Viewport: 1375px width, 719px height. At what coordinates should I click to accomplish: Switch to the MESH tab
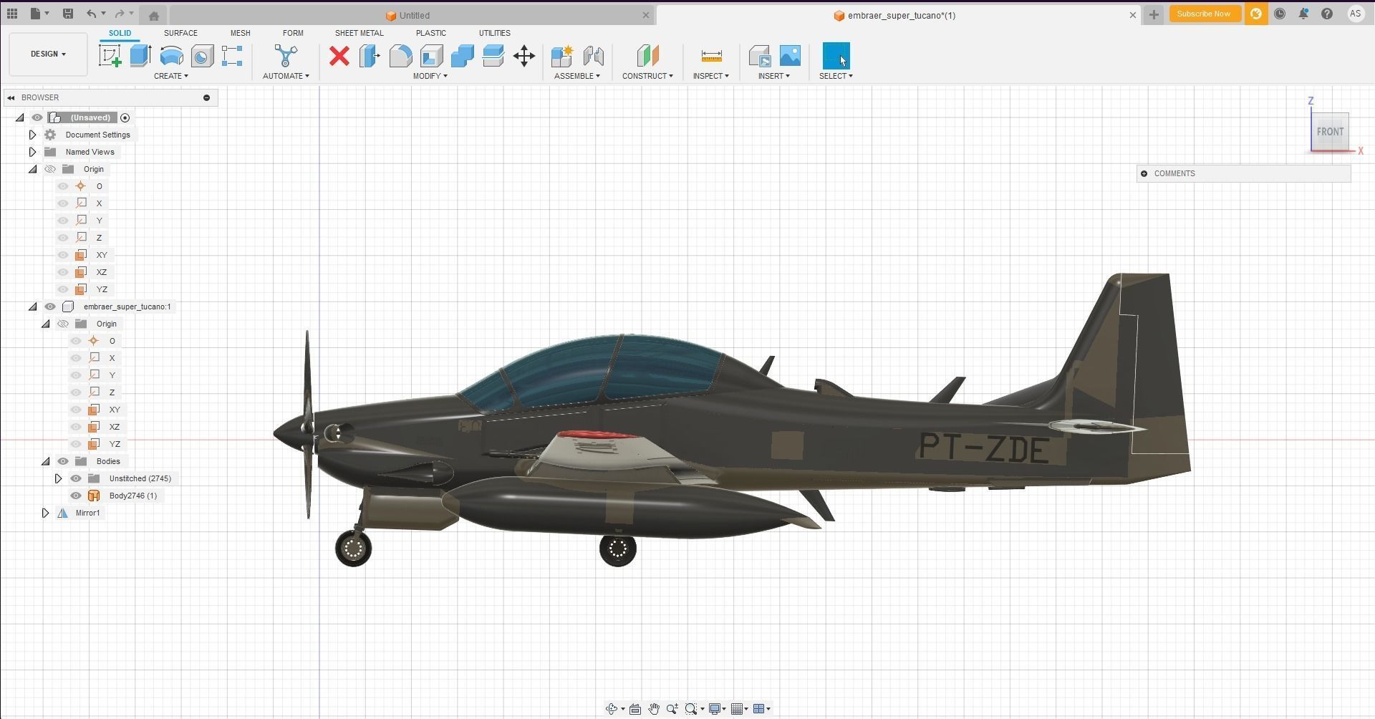pos(240,33)
